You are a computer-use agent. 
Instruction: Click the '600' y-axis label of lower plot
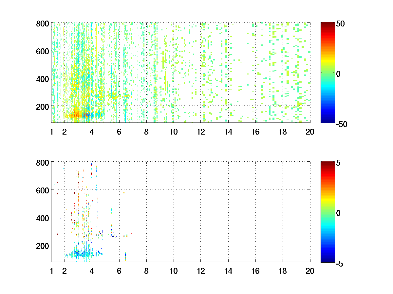tap(43, 190)
